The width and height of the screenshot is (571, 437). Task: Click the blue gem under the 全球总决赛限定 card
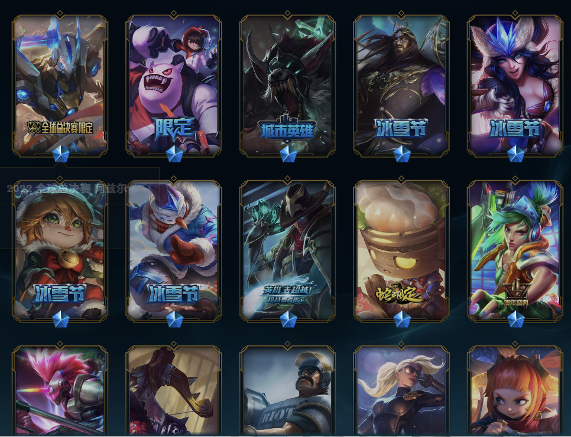tap(61, 154)
